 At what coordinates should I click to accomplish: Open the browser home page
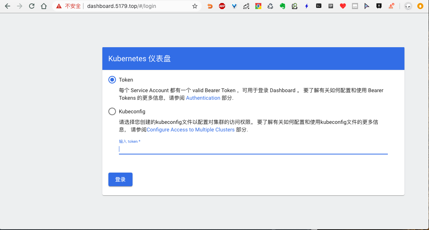44,6
